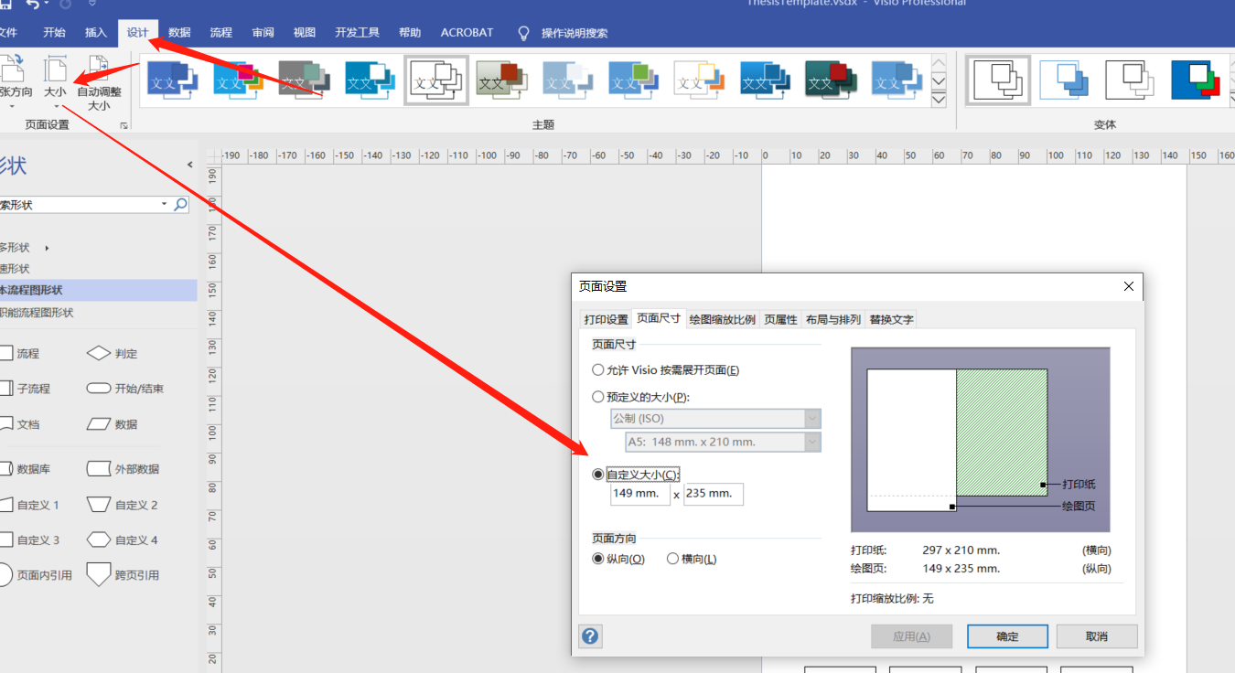The height and width of the screenshot is (673, 1235).
Task: Switch to 绘图缩放比例 tab
Action: pos(723,319)
